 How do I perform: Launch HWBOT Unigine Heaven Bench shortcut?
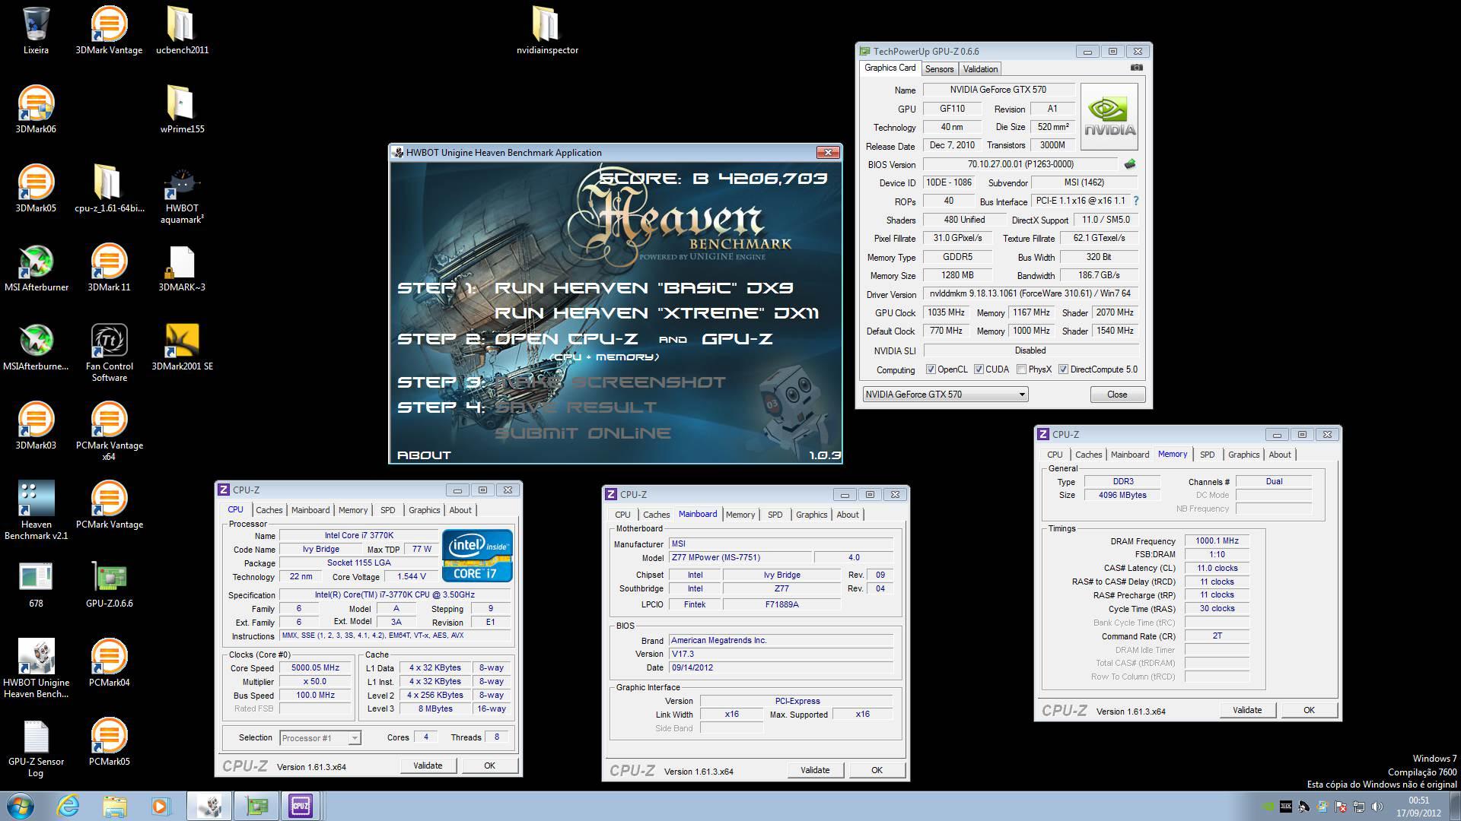coord(36,668)
